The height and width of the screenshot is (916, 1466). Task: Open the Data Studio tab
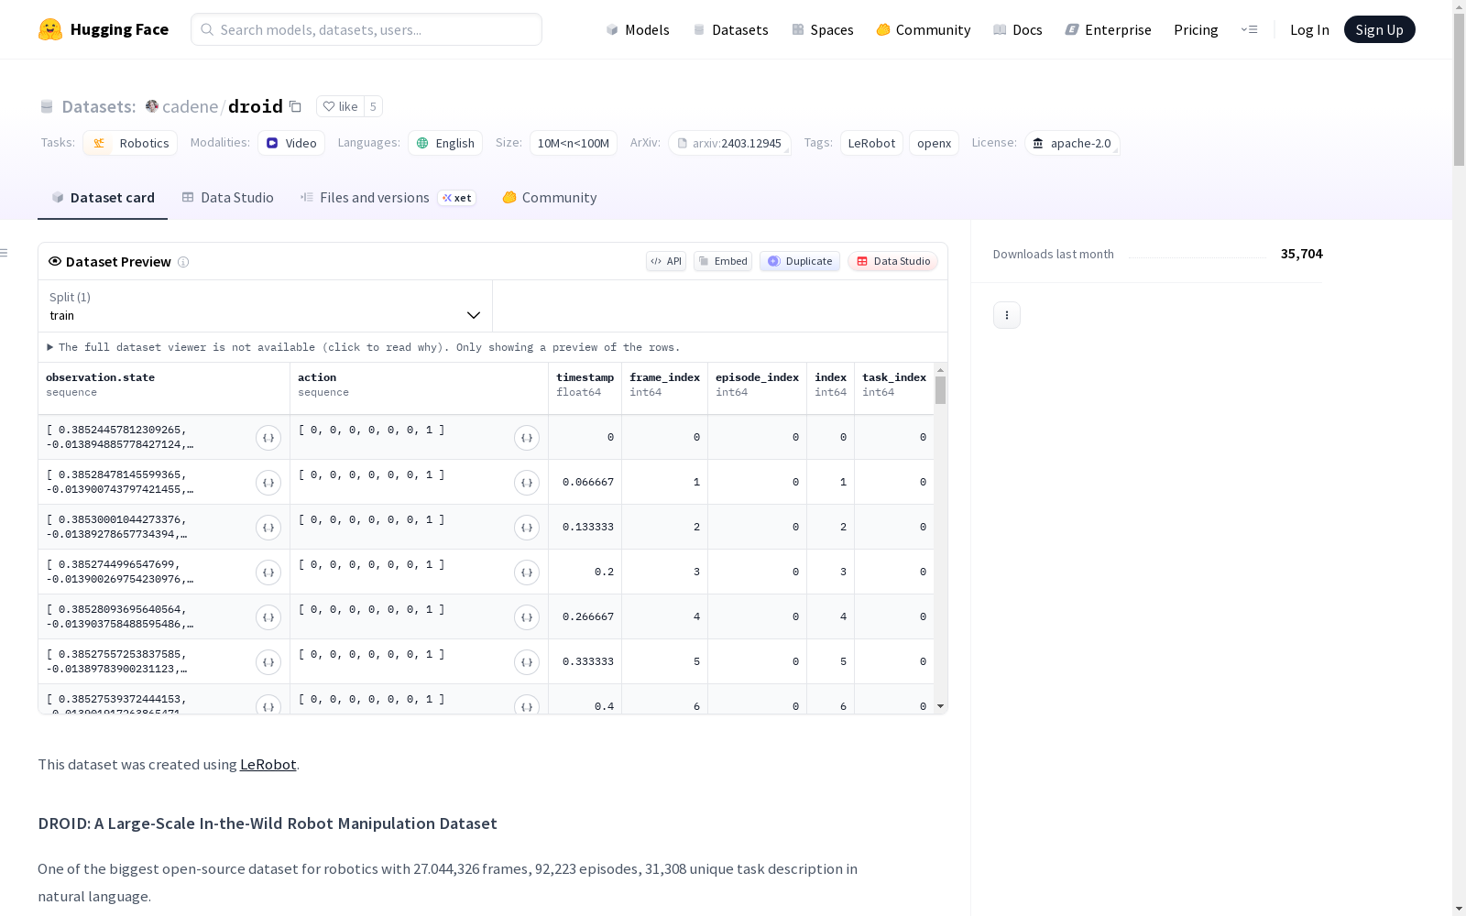[228, 198]
